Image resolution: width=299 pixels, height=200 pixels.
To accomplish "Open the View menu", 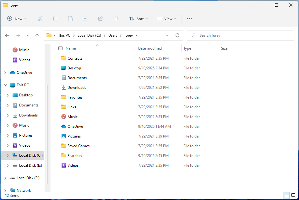I will click(x=166, y=19).
